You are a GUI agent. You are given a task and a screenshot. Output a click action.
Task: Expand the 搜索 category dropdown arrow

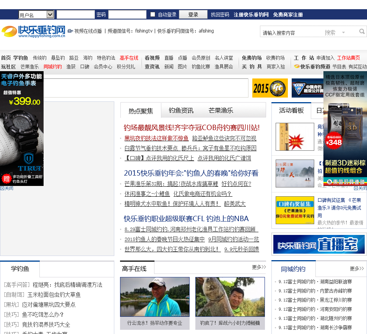pyautogui.click(x=343, y=32)
